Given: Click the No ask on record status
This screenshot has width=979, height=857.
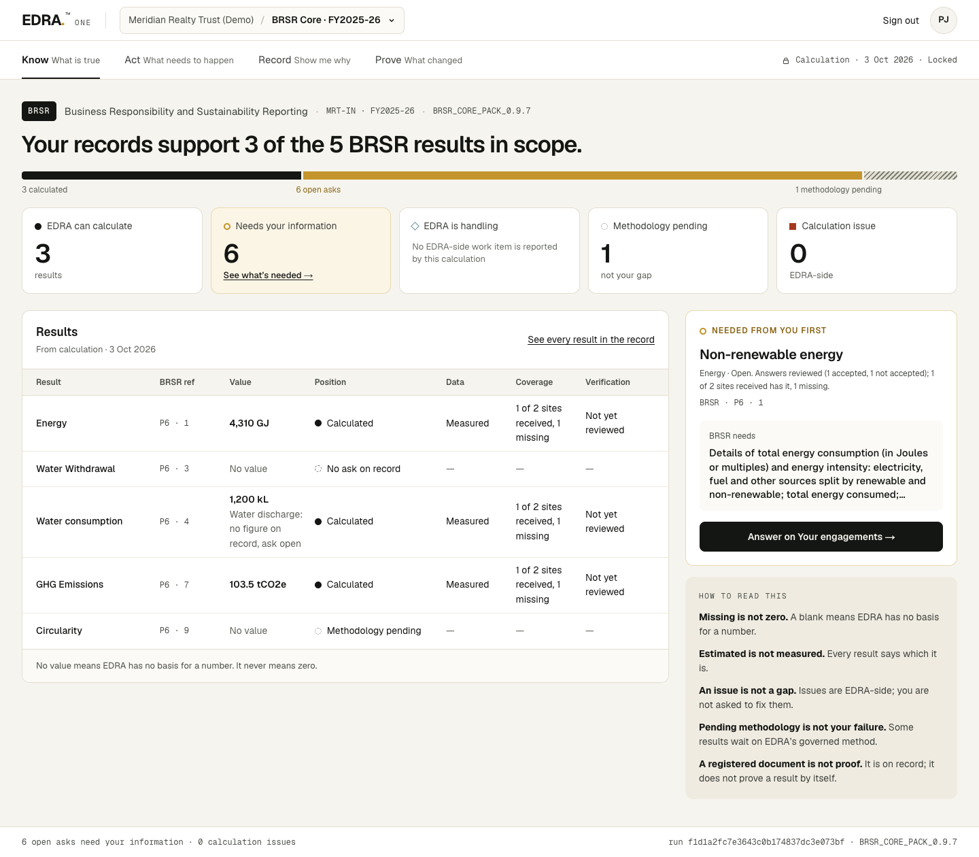Looking at the screenshot, I should pyautogui.click(x=357, y=469).
